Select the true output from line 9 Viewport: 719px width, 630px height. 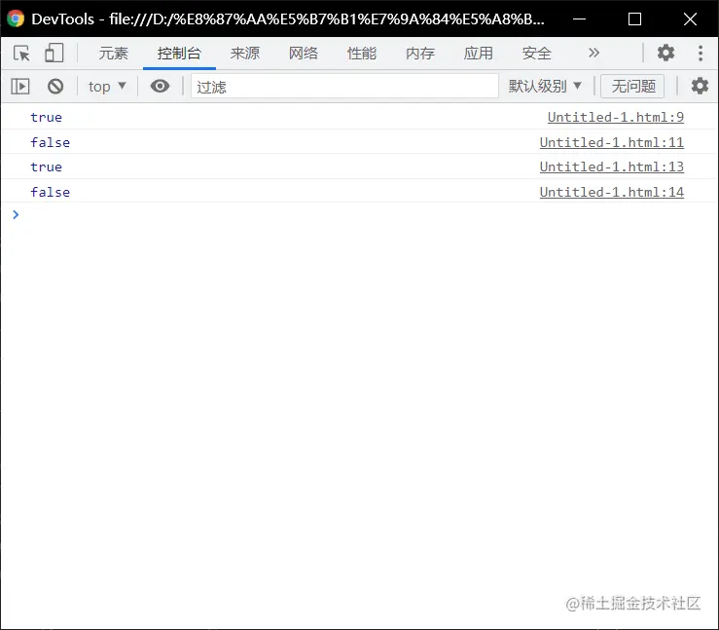tap(47, 118)
